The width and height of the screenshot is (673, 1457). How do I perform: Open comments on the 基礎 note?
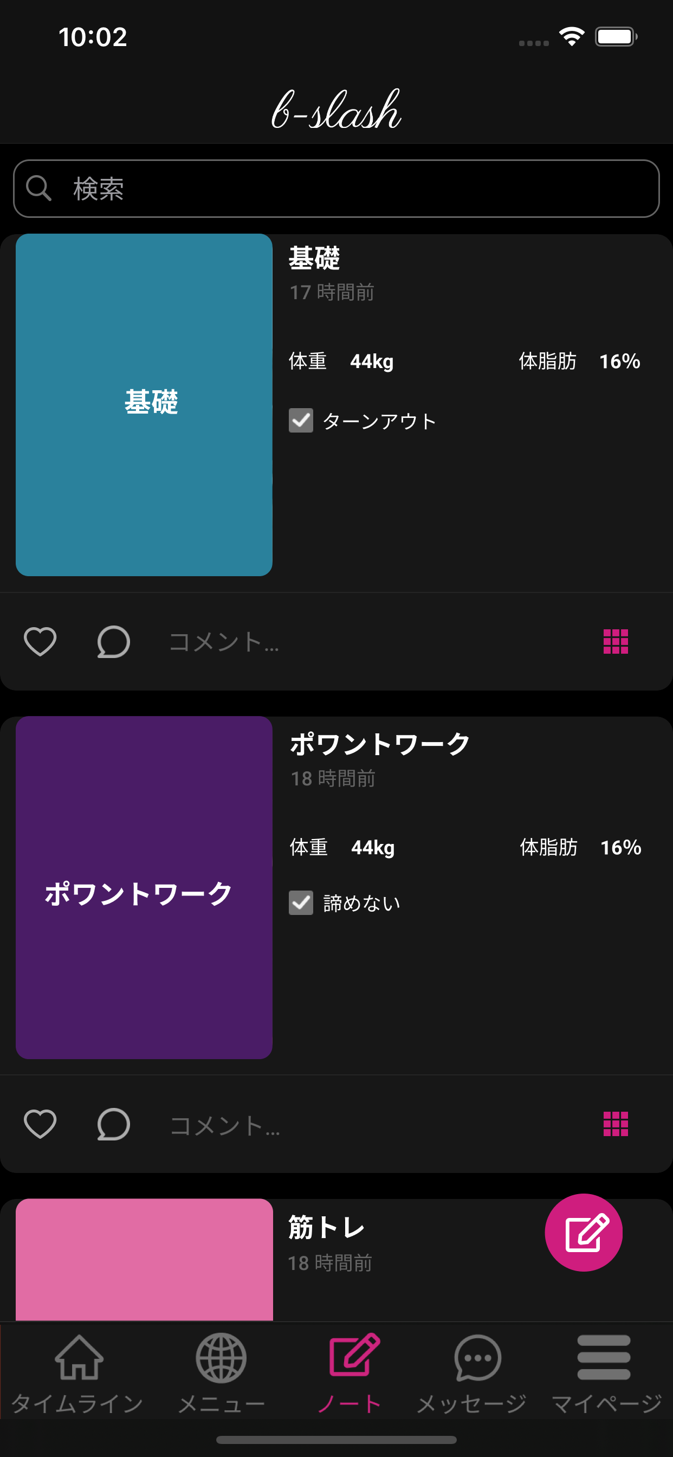113,641
